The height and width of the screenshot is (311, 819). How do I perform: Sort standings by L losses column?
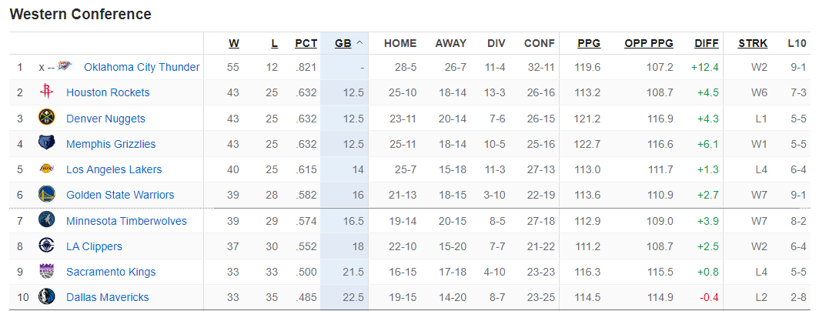pyautogui.click(x=274, y=43)
